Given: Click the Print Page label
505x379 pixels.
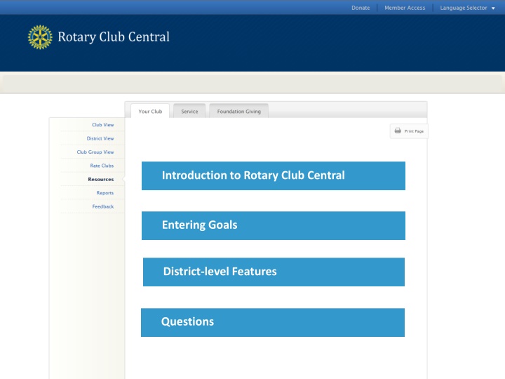Looking at the screenshot, I should (x=414, y=131).
